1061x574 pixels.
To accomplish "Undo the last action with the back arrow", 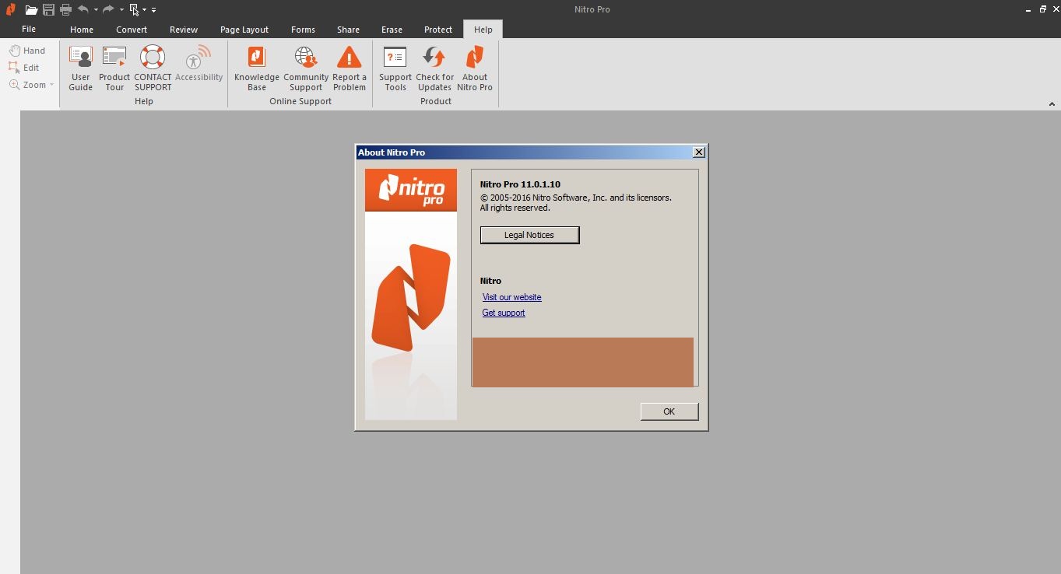I will pyautogui.click(x=83, y=9).
